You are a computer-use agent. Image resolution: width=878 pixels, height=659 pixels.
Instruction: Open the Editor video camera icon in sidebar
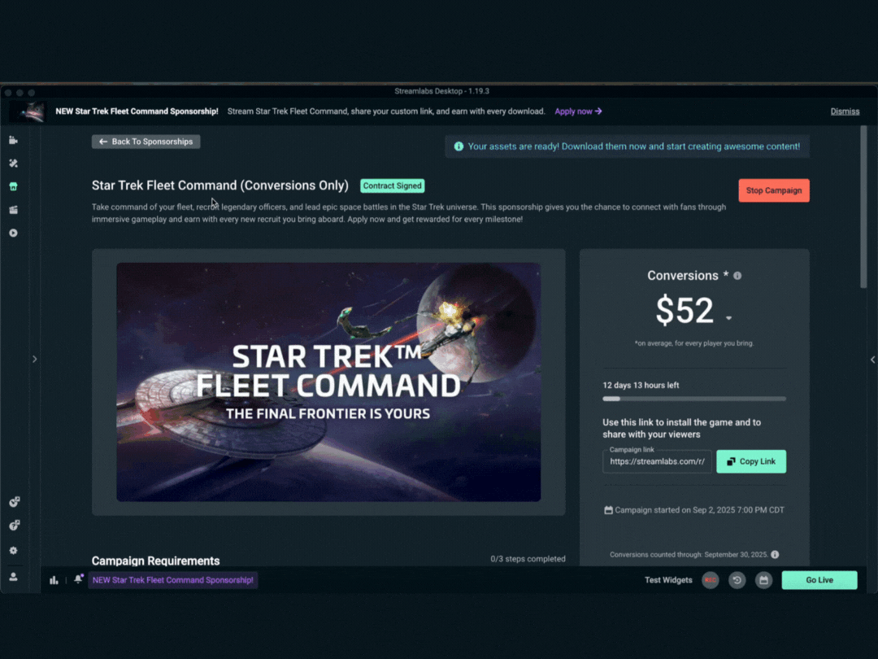click(x=14, y=140)
